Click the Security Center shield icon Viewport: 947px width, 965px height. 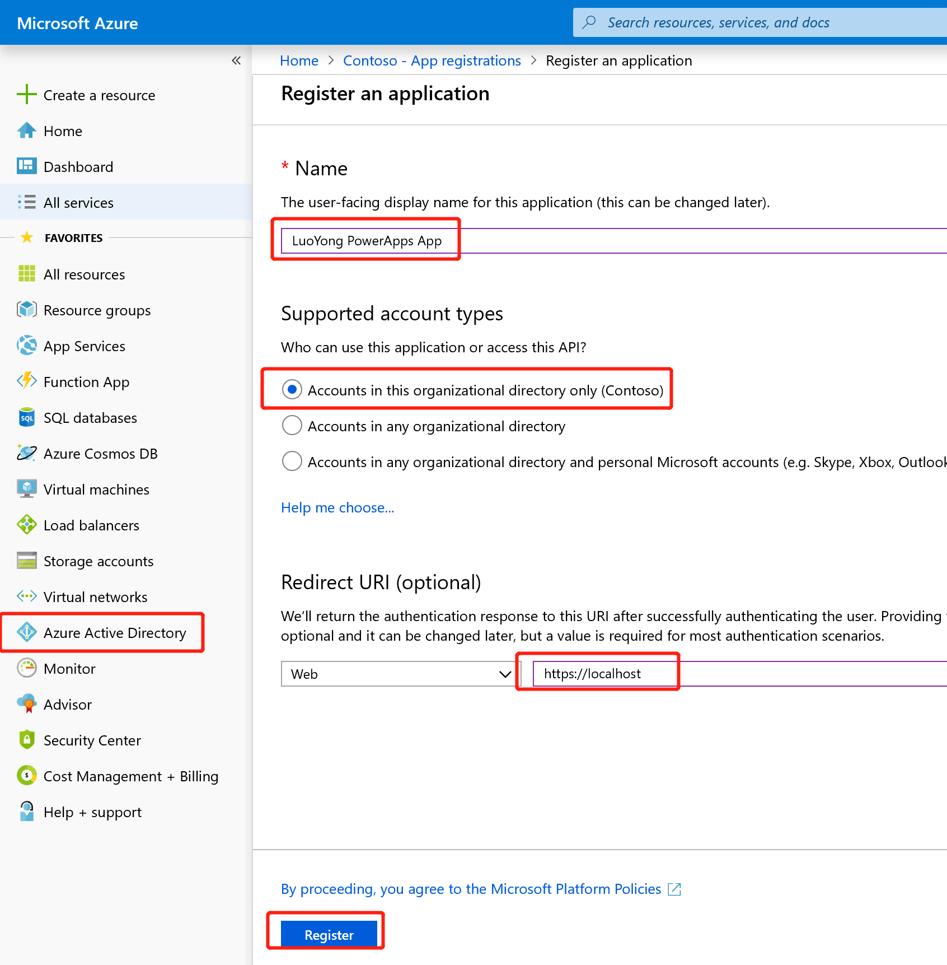point(26,740)
